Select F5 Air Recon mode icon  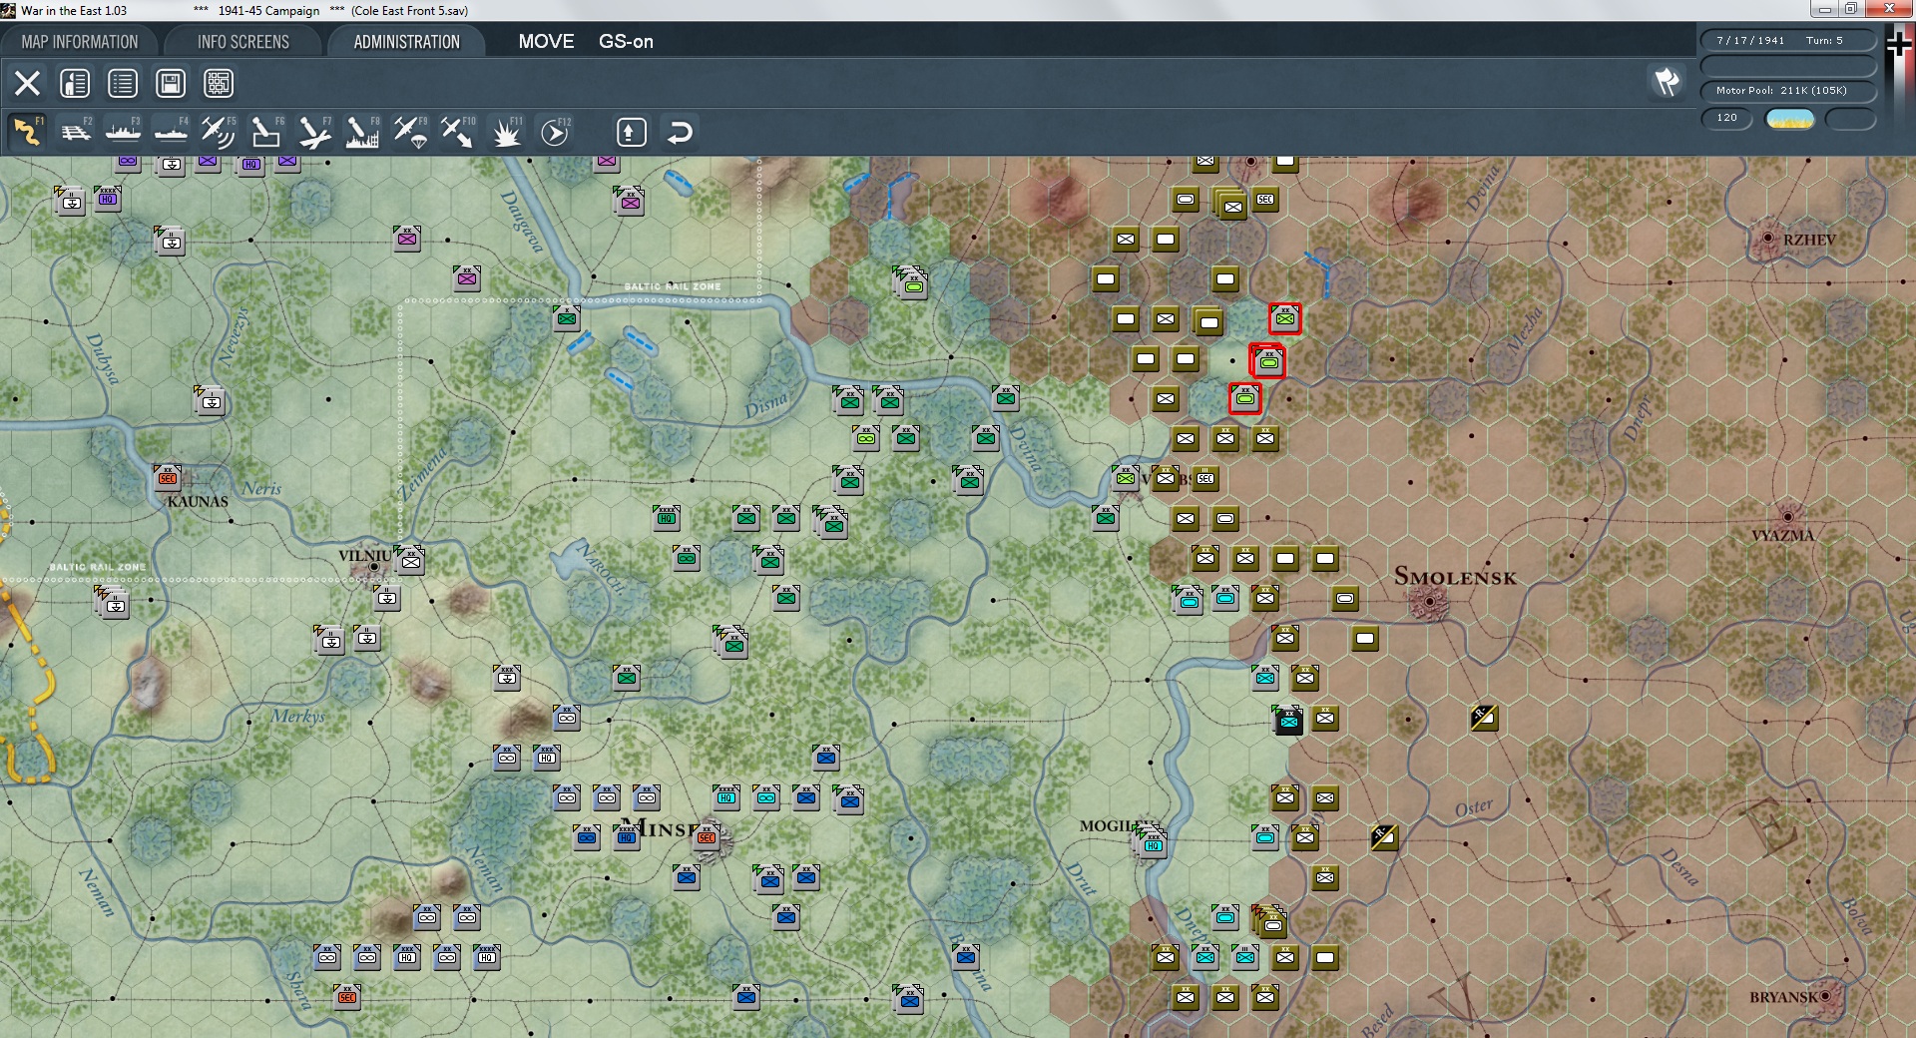(x=219, y=132)
